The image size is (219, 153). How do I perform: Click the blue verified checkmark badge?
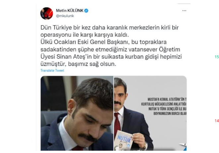(86, 11)
